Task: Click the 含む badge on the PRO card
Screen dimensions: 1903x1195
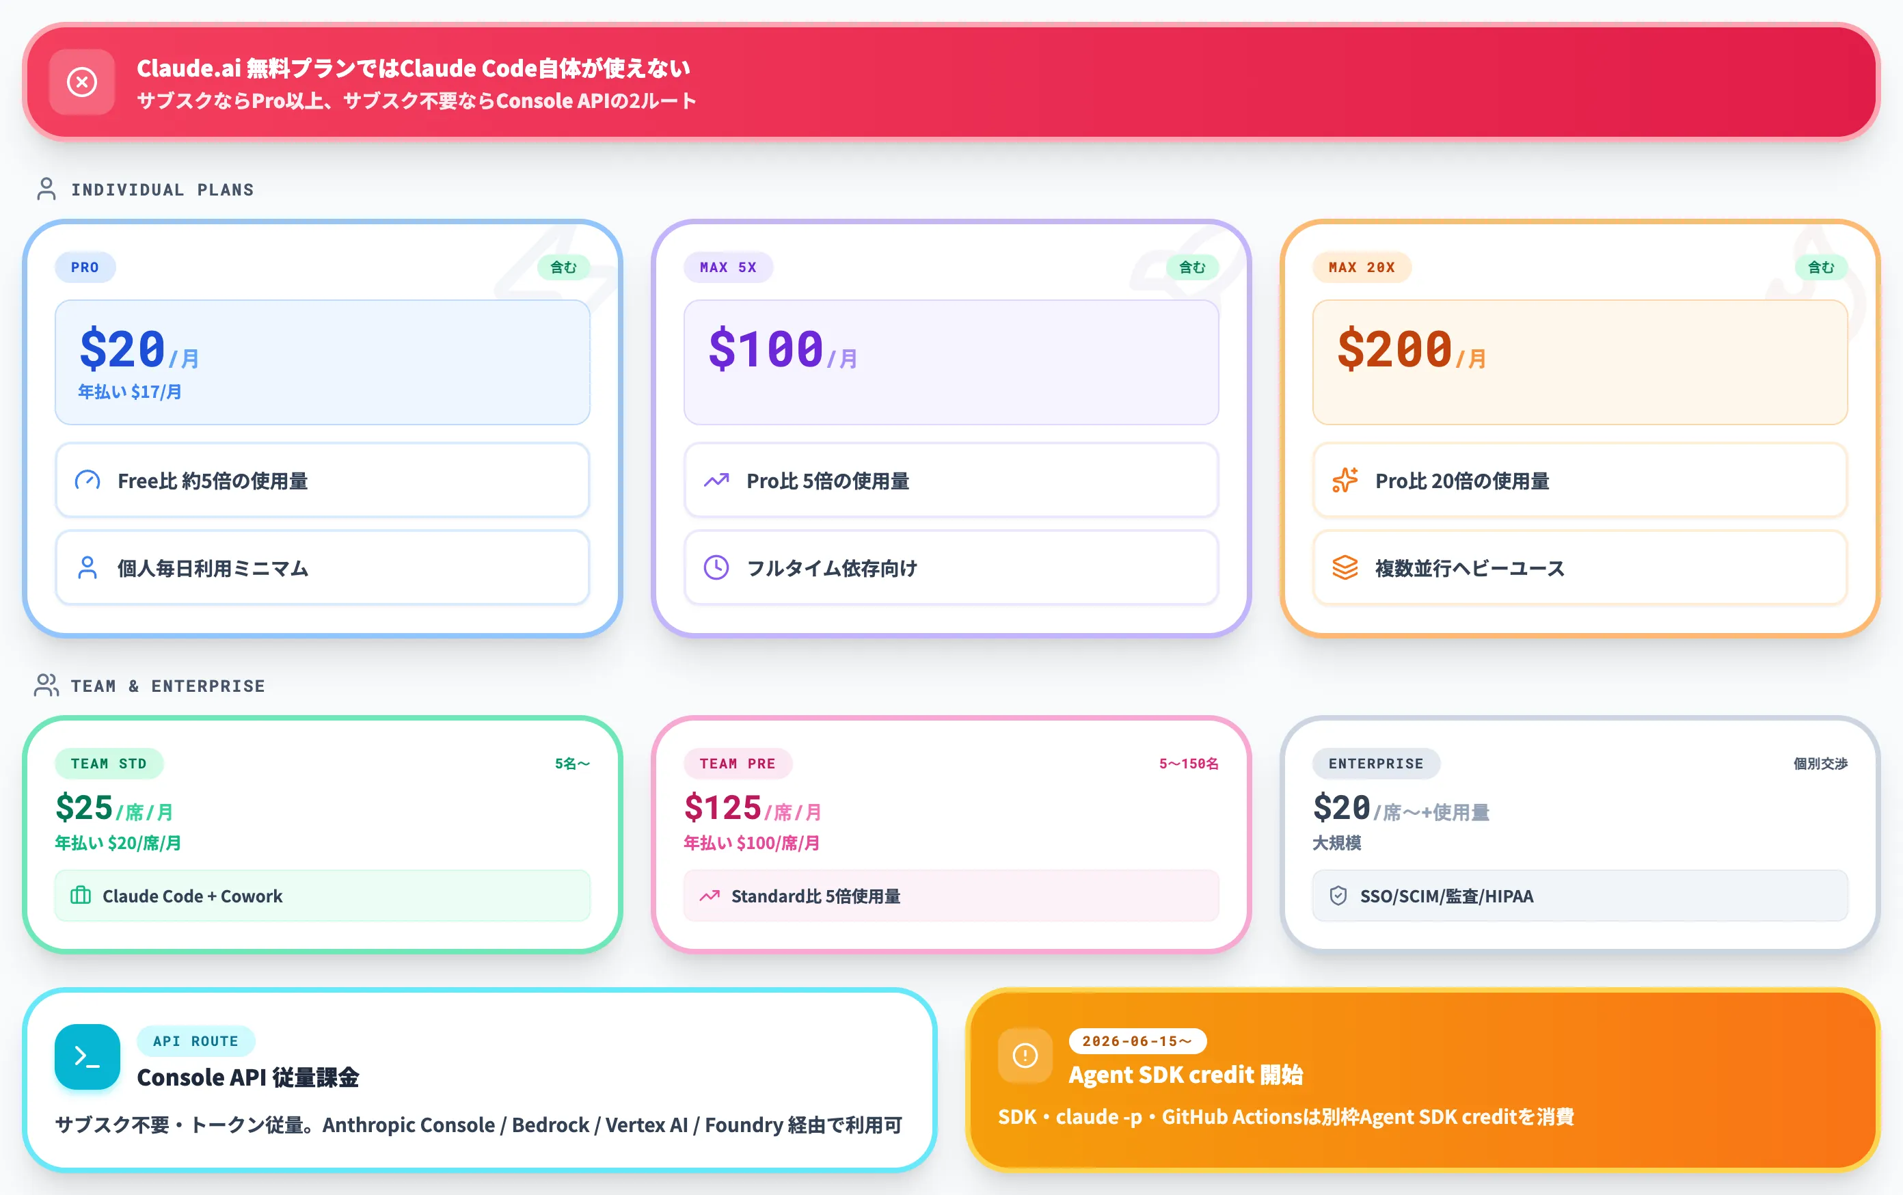Action: click(563, 267)
